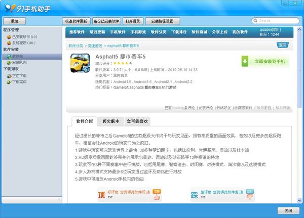
Task: Click the 返回 back button
Action: (x=282, y=45)
